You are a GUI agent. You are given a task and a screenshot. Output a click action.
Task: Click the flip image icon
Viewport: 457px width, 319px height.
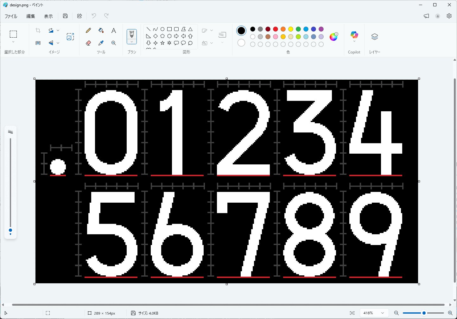click(x=51, y=43)
